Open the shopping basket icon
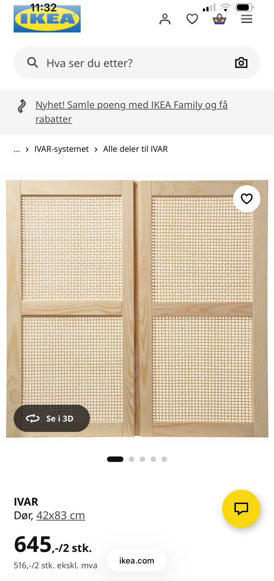274x581 pixels. (219, 19)
